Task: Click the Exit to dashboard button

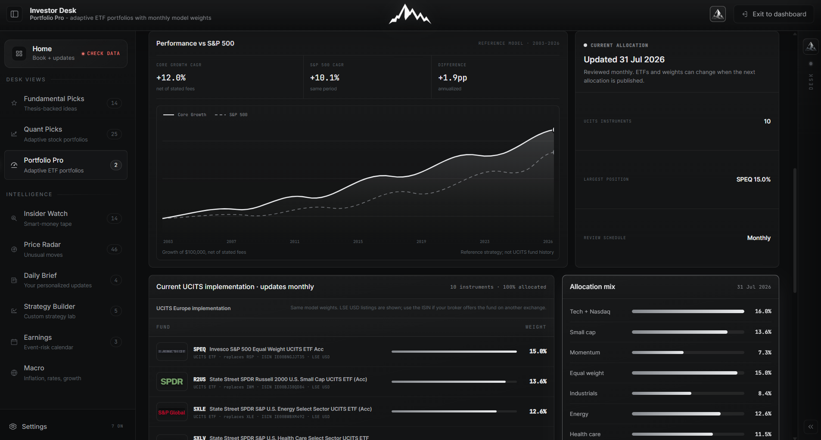Action: (x=774, y=14)
